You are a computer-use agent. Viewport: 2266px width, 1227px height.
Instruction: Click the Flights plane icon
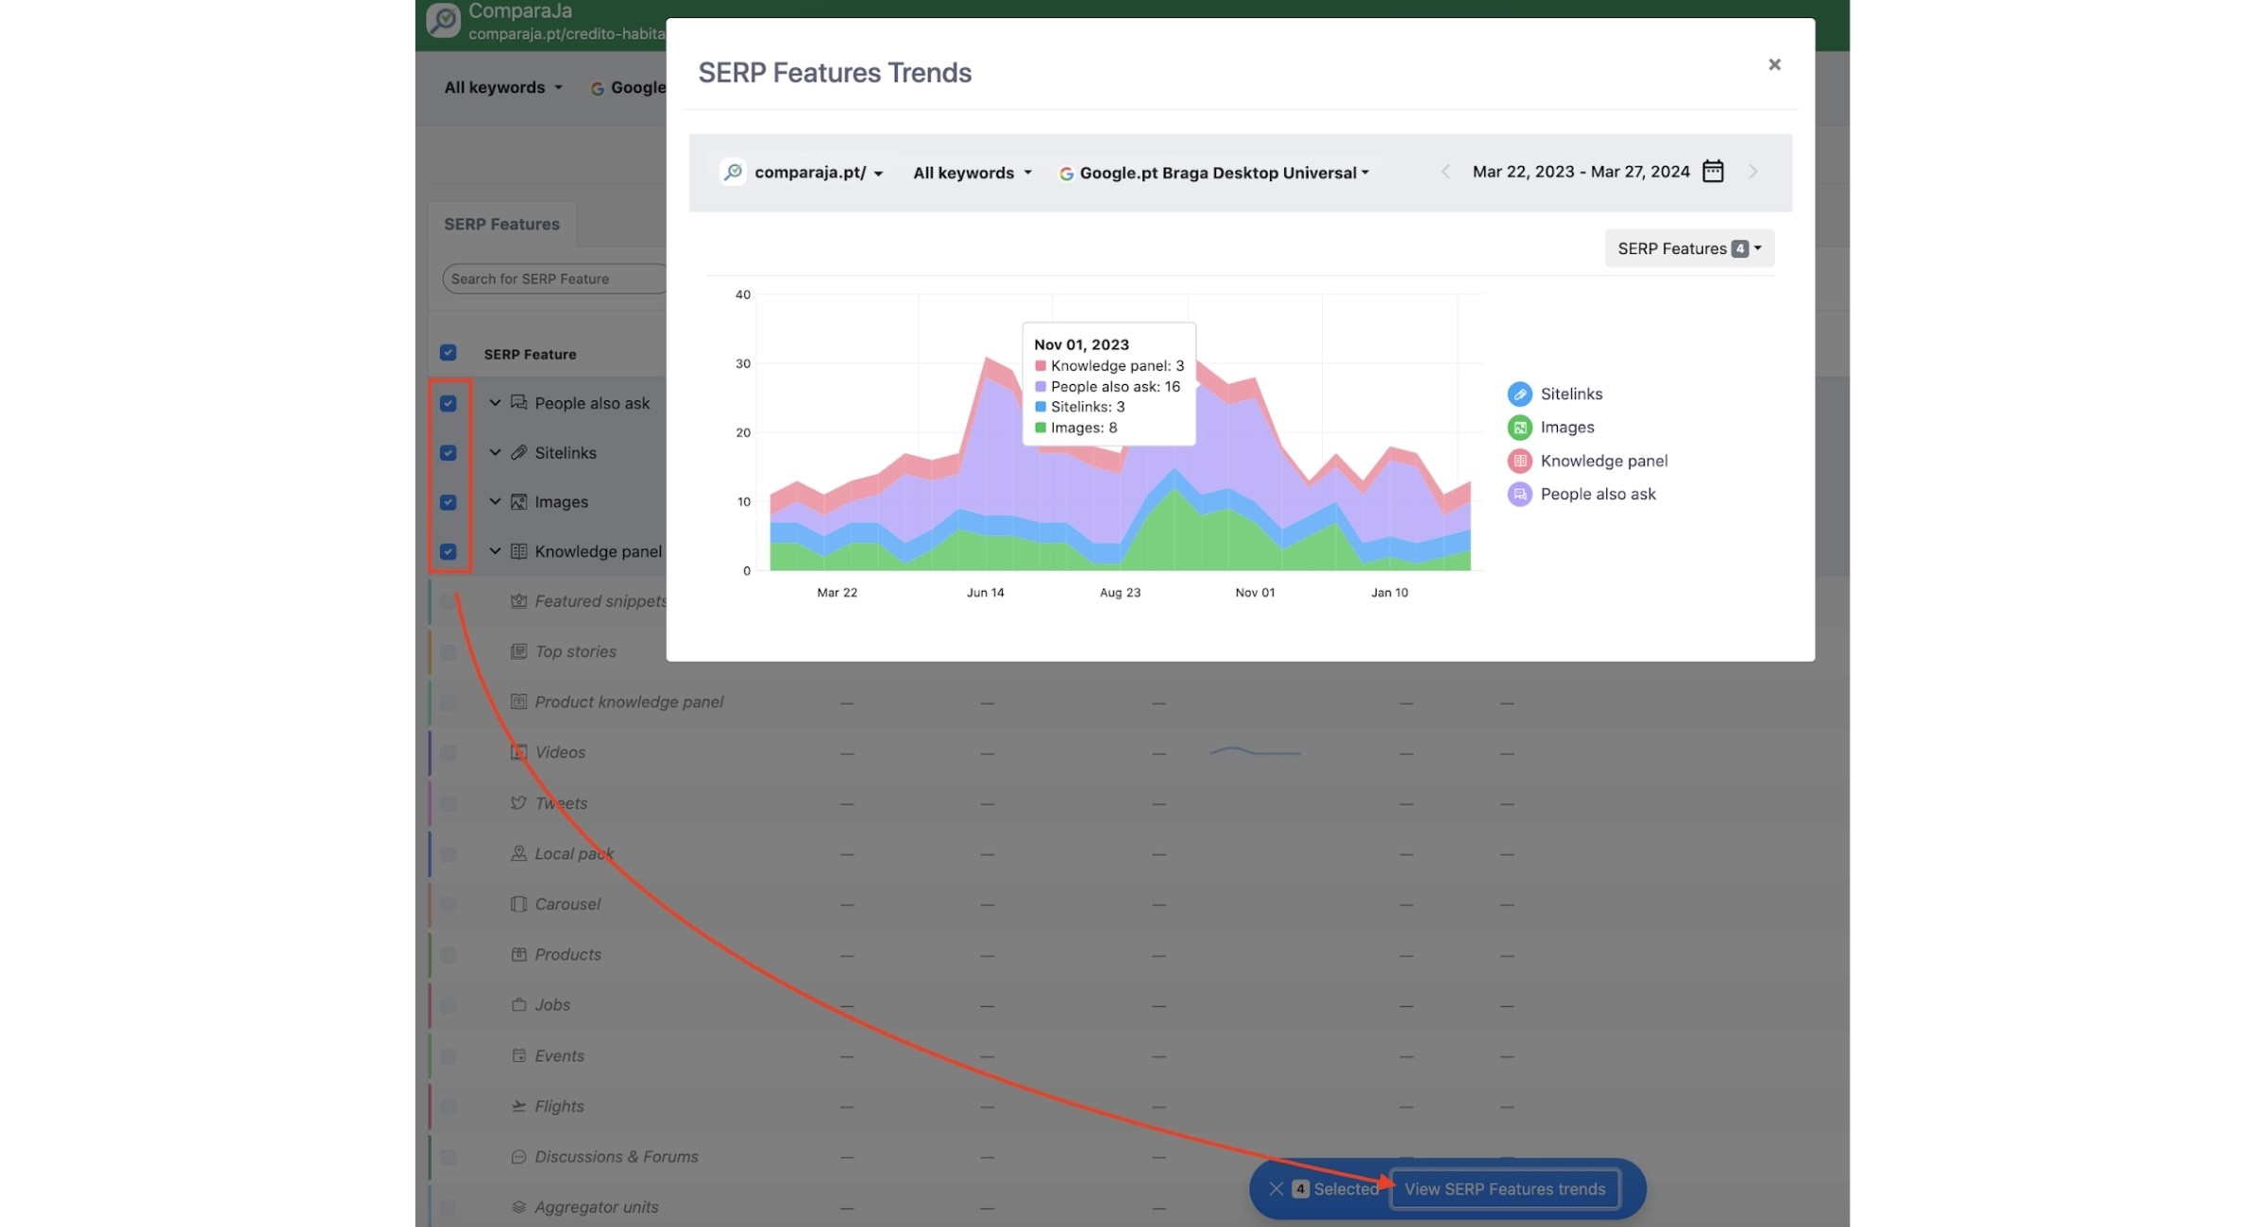tap(518, 1106)
